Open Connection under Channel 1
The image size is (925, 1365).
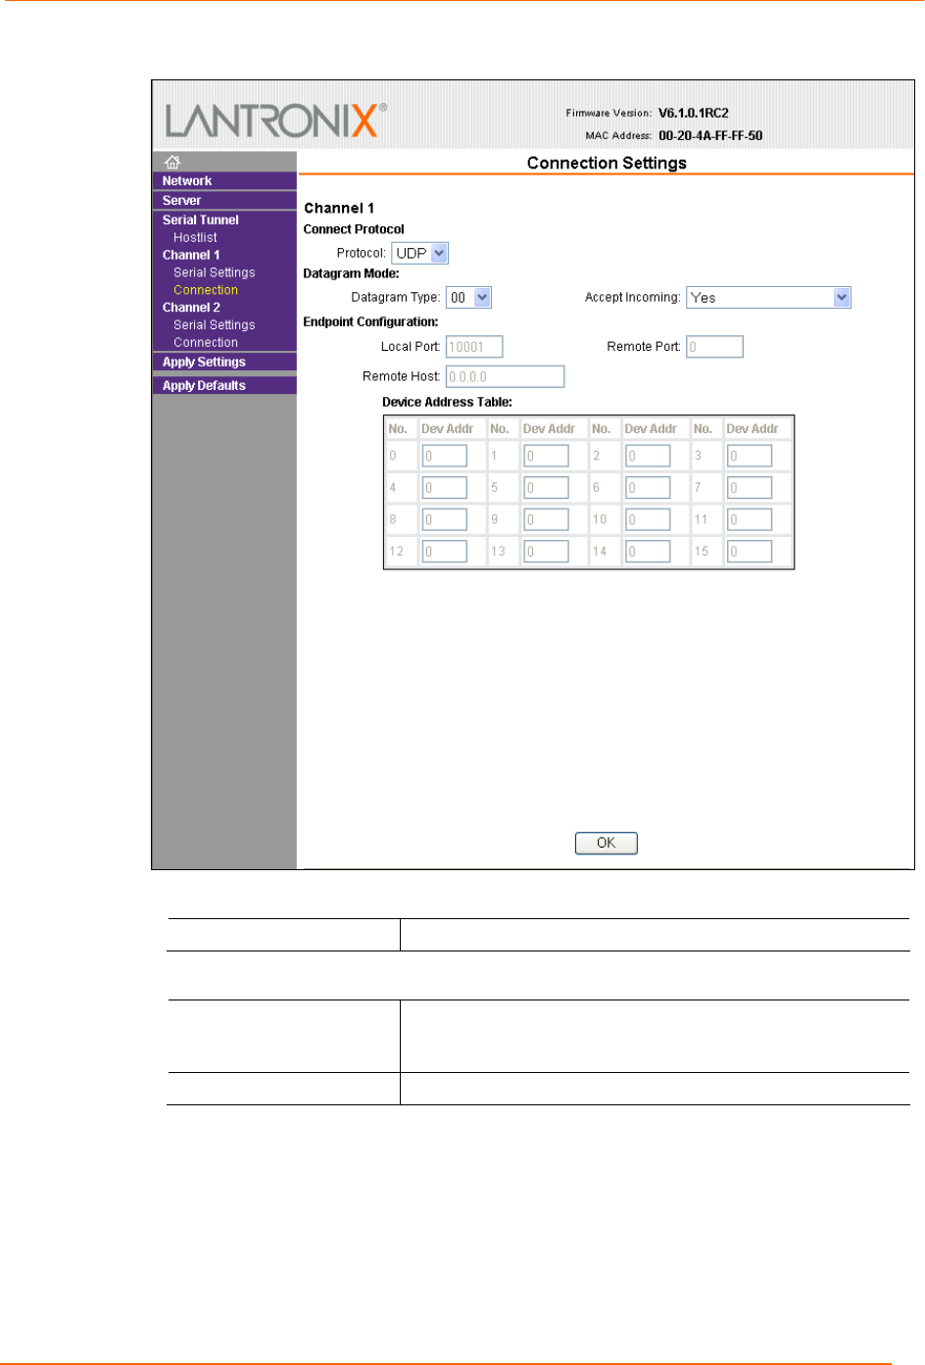click(x=206, y=291)
